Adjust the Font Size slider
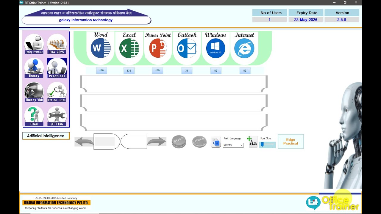Viewport: 381px width, 214px height. [x=267, y=144]
